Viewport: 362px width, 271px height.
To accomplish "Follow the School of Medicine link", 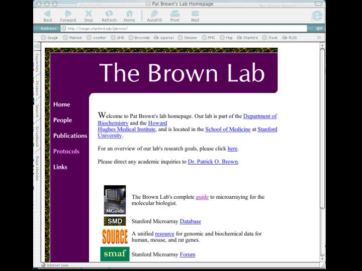I will pos(228,129).
